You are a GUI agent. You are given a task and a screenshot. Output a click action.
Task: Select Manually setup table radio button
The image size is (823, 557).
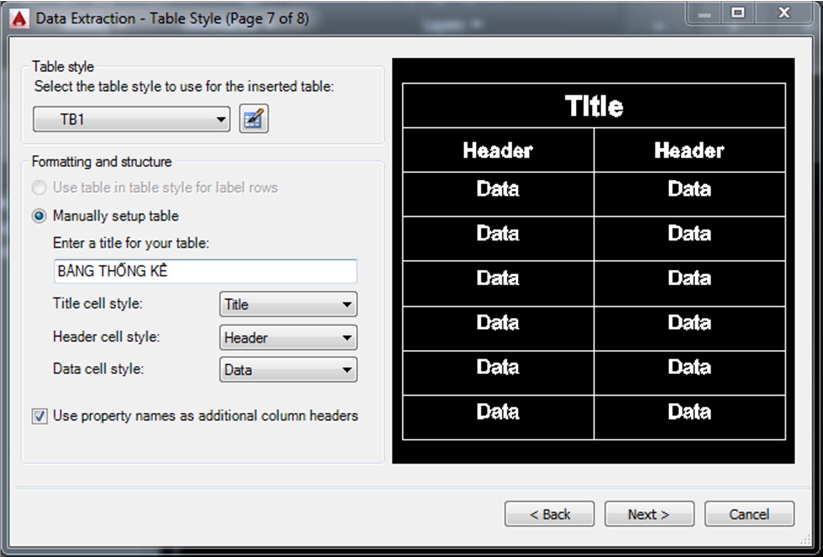[39, 216]
